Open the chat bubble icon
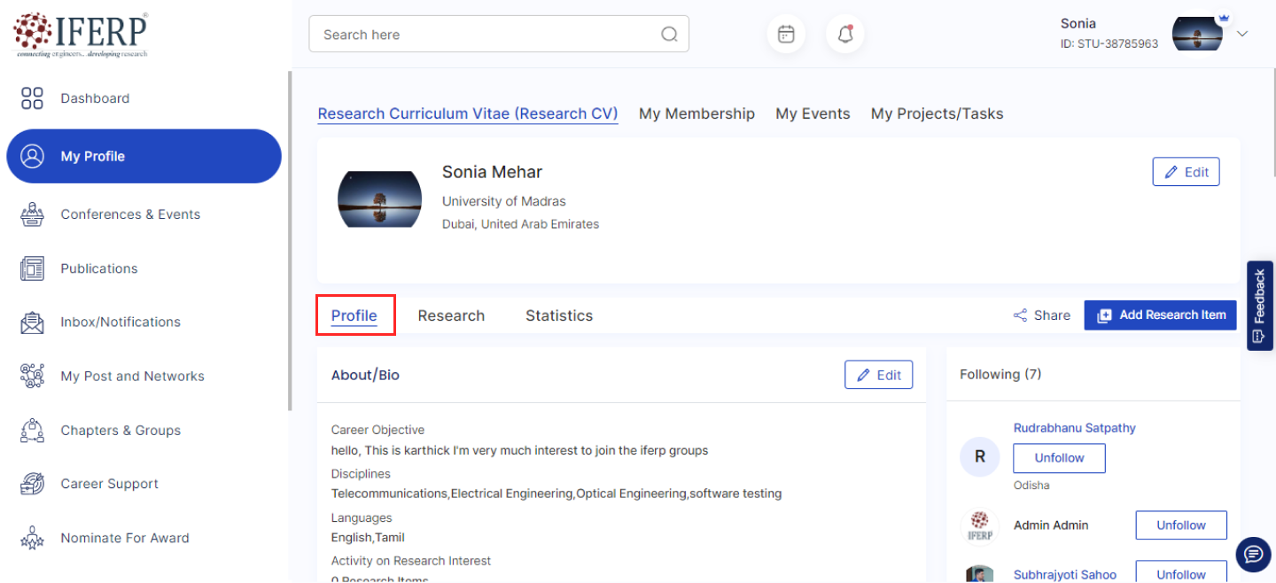1276x583 pixels. (1253, 555)
